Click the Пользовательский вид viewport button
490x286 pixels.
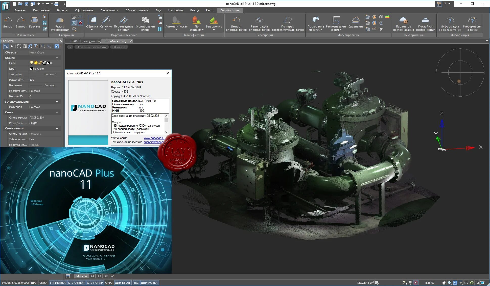coord(91,47)
